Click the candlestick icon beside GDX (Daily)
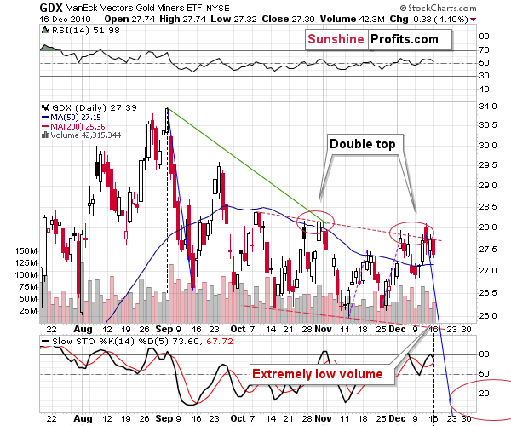511x426 pixels. click(x=45, y=107)
